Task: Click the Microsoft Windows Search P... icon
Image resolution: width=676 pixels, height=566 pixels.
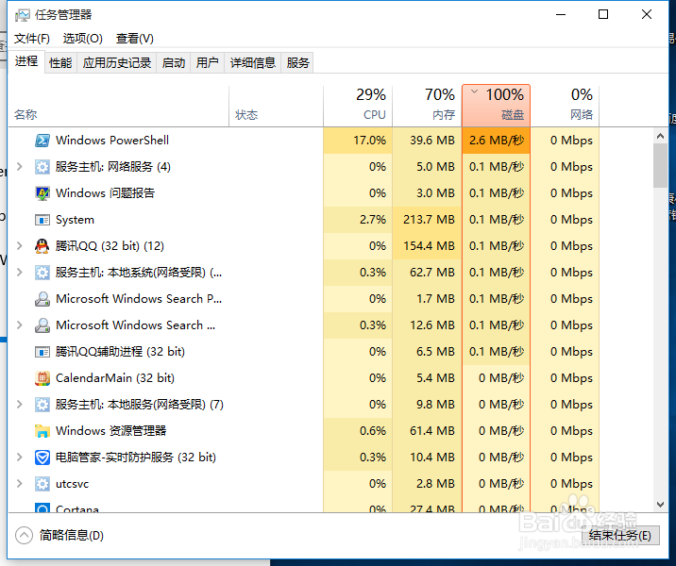Action: click(x=42, y=299)
